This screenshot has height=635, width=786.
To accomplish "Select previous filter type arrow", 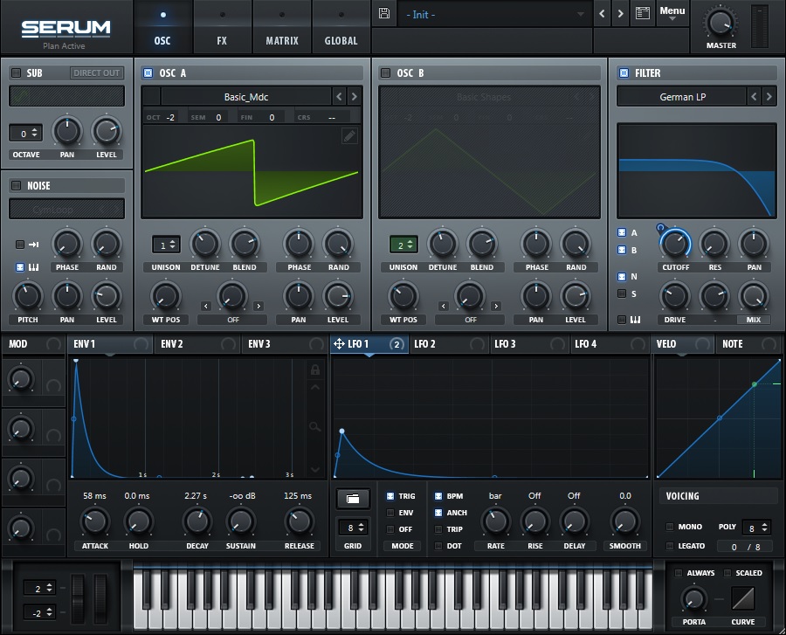I will pyautogui.click(x=754, y=96).
